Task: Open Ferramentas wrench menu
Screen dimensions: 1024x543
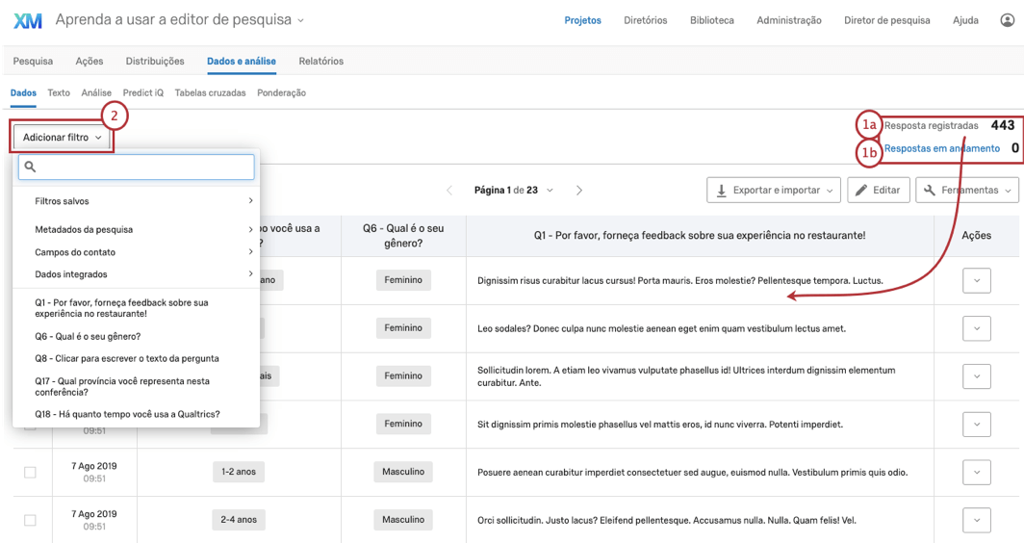Action: tap(966, 191)
